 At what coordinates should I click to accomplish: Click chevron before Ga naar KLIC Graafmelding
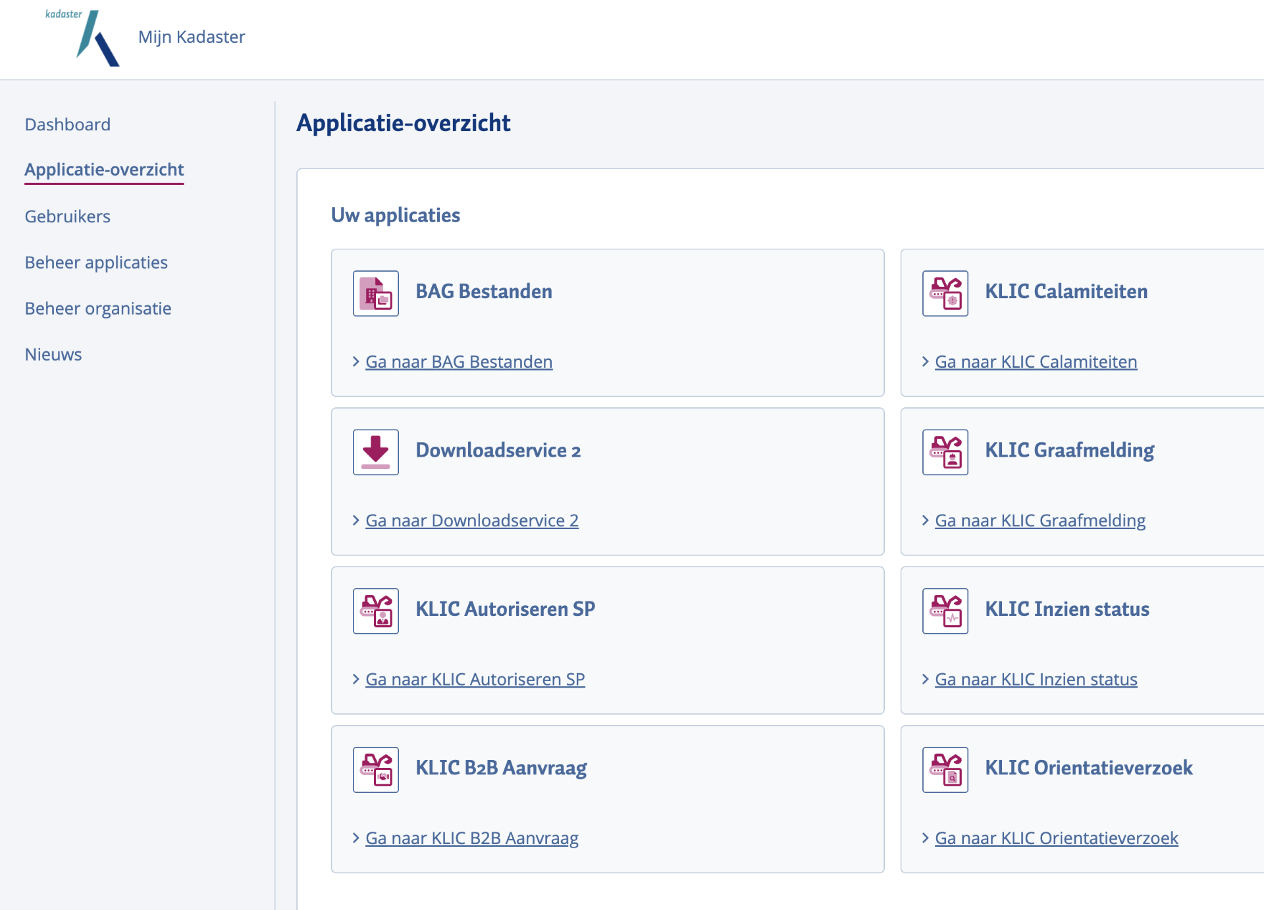[926, 520]
